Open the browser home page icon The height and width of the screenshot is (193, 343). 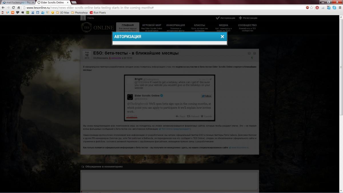click(19, 8)
